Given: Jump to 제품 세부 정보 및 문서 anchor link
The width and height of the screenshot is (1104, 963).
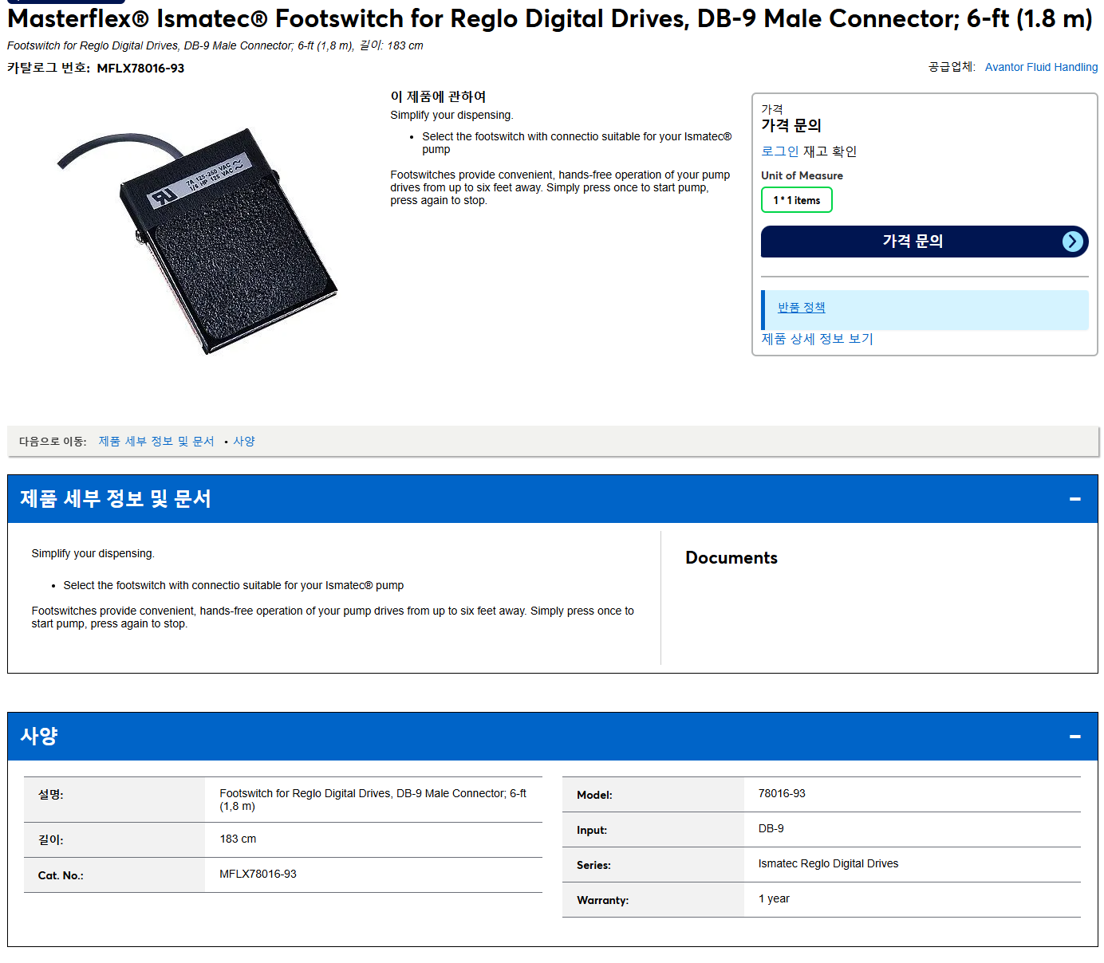Looking at the screenshot, I should tap(156, 441).
